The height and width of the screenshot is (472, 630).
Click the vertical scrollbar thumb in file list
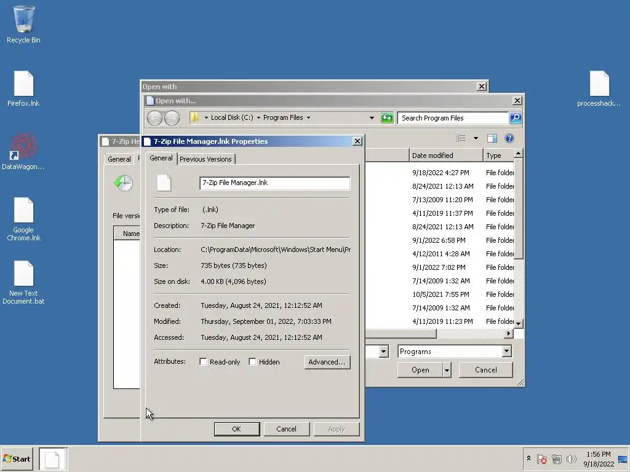519,209
